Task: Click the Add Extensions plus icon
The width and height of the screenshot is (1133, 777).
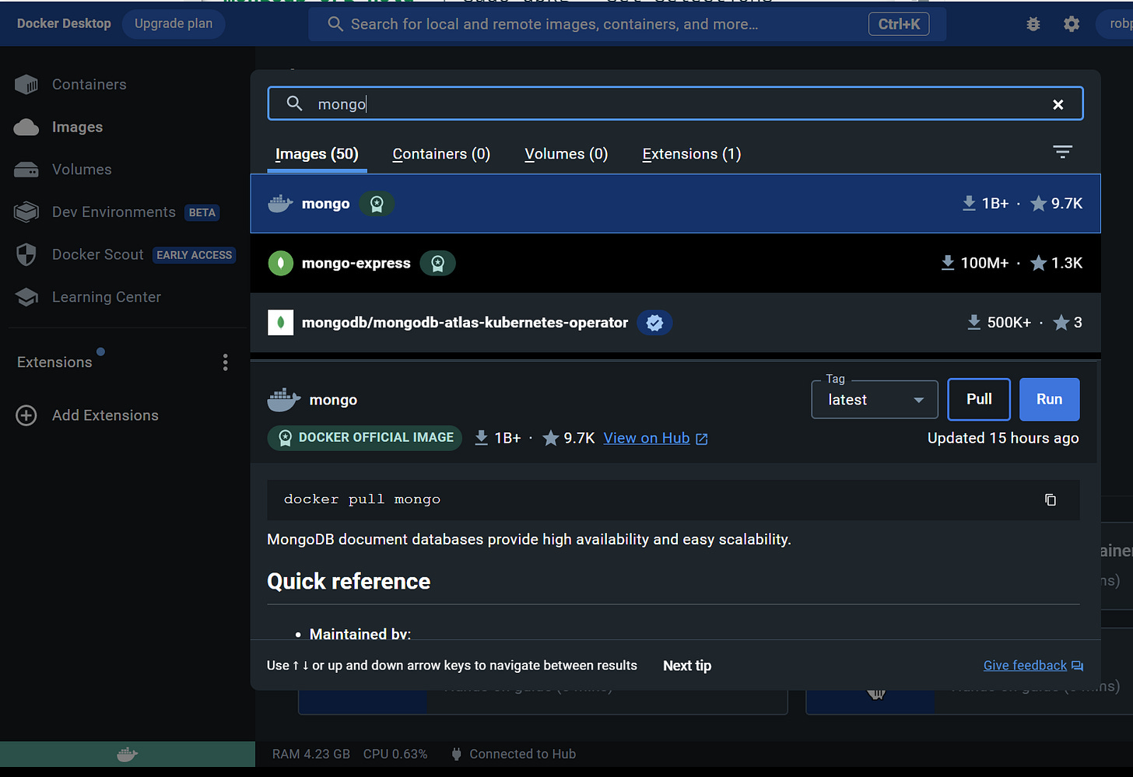Action: click(x=26, y=415)
